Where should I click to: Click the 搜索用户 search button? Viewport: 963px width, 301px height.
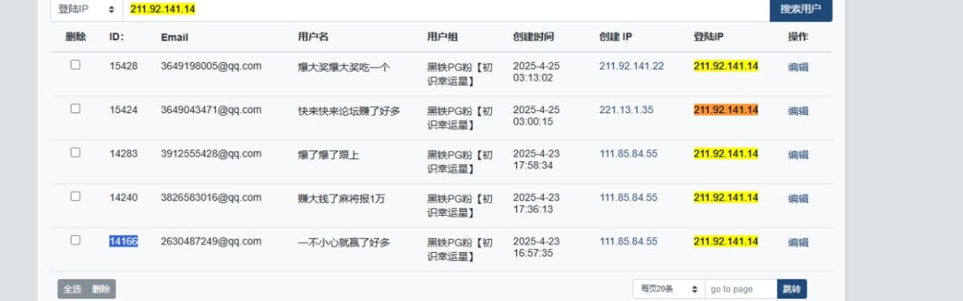[800, 10]
